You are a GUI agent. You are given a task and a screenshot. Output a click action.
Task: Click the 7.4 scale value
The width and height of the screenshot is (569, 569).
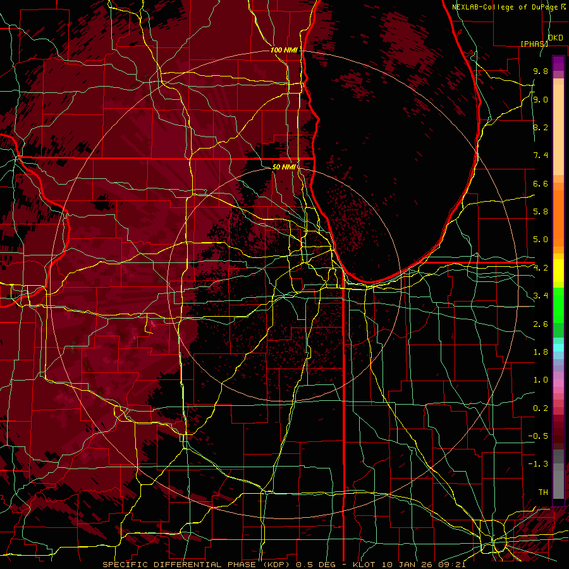[541, 156]
